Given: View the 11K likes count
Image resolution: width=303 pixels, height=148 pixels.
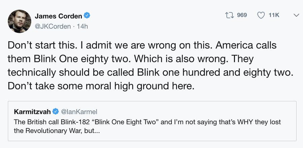Looking at the screenshot, I should pos(274,15).
